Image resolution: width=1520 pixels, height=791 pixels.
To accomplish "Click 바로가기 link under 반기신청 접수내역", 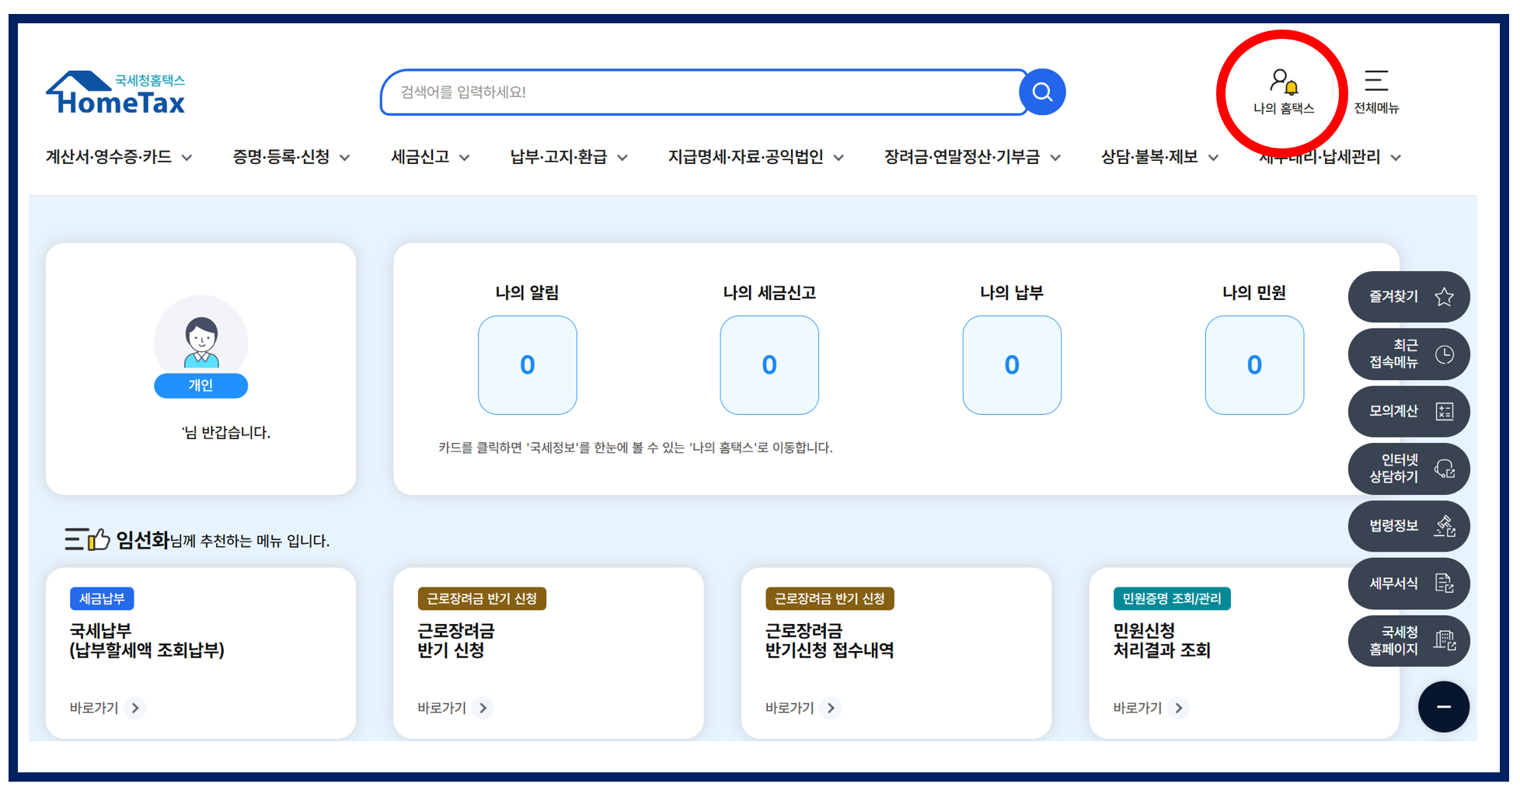I will (x=790, y=708).
